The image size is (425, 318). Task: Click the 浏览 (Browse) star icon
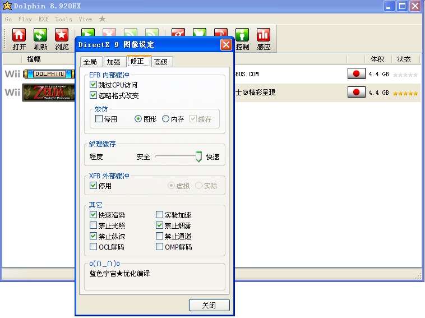pyautogui.click(x=62, y=35)
